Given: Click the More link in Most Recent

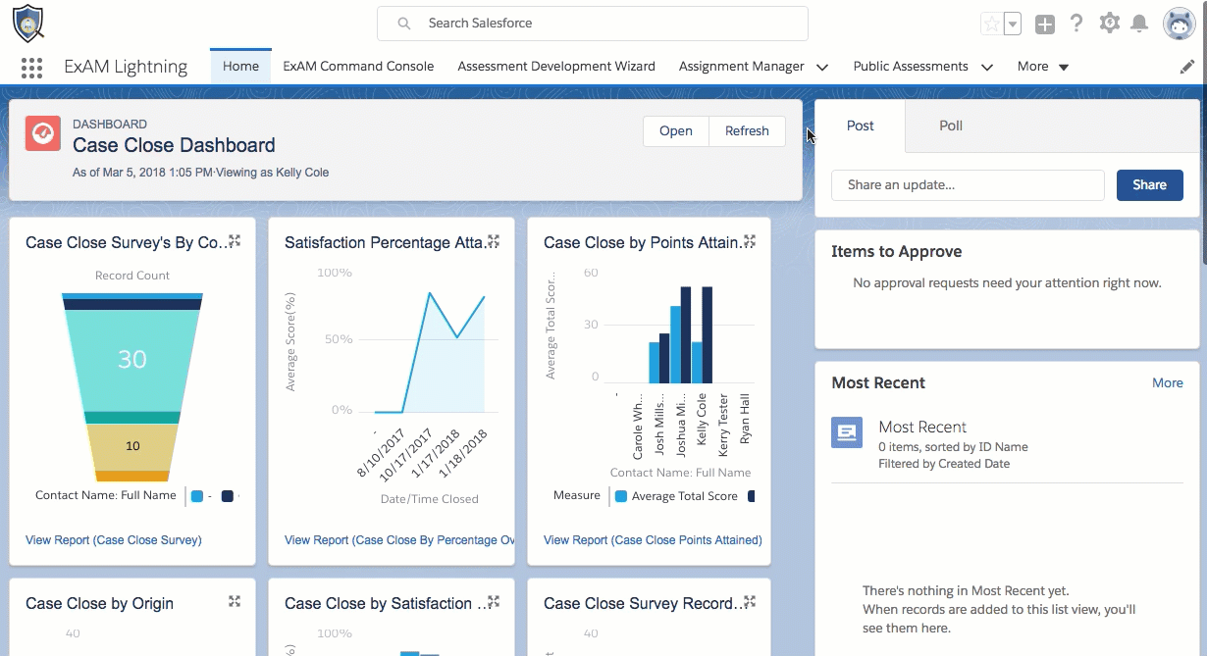Looking at the screenshot, I should point(1168,383).
